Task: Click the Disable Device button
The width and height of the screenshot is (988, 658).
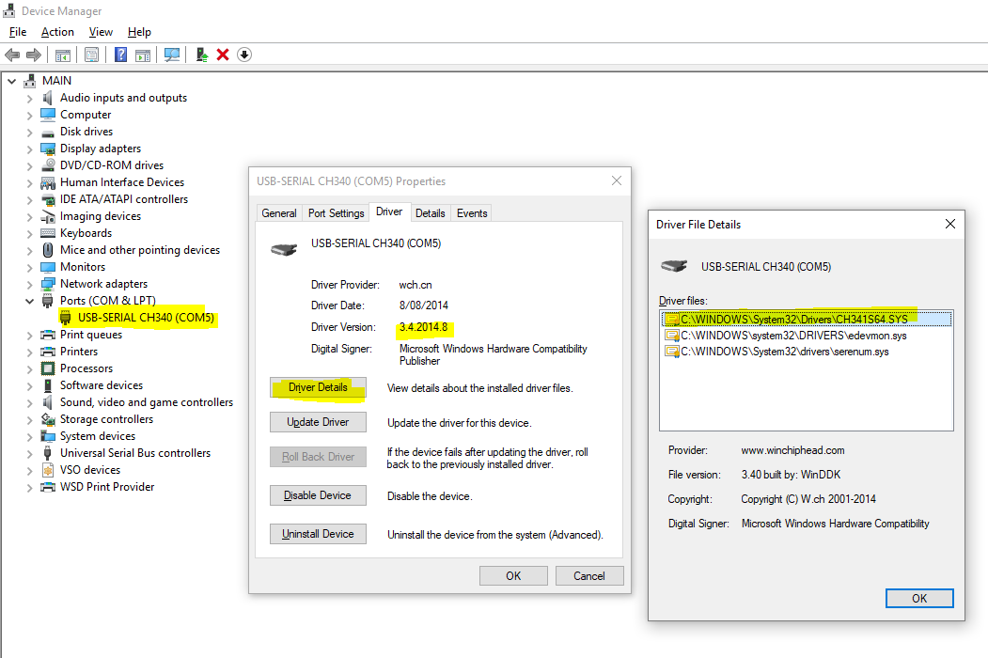Action: click(x=318, y=495)
